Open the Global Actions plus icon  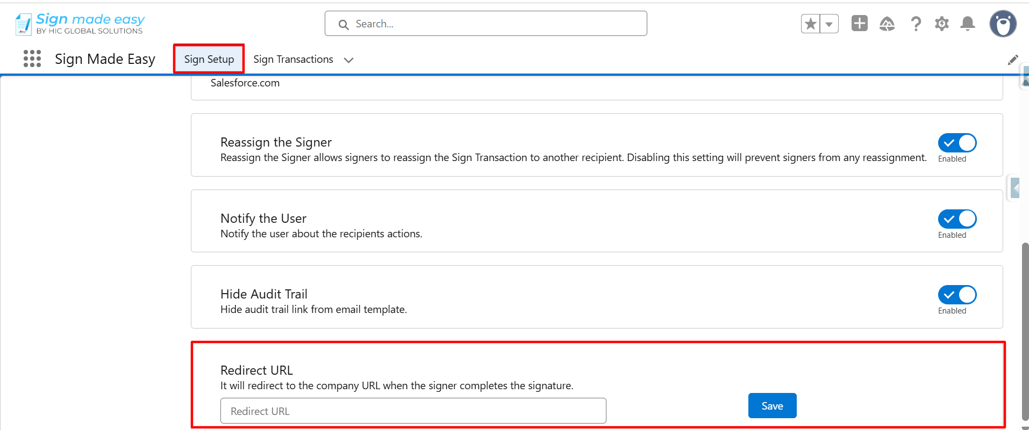pyautogui.click(x=859, y=24)
